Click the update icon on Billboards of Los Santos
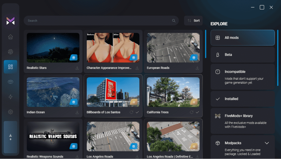281x159 pixels. click(132, 112)
